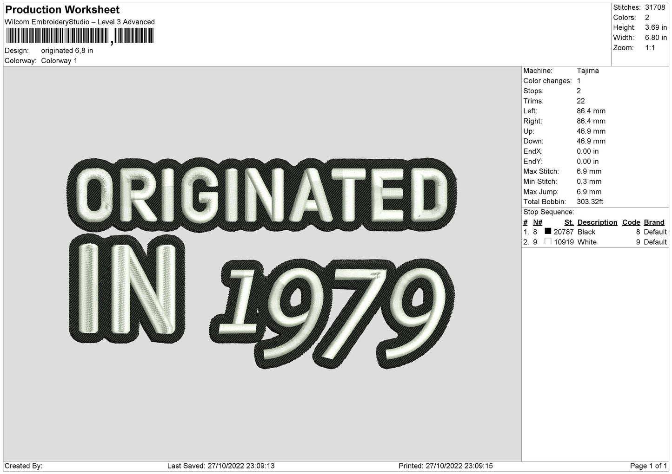672x474 pixels.
Task: Click the Total Bobbin value 303.32ft
Action: pos(590,202)
